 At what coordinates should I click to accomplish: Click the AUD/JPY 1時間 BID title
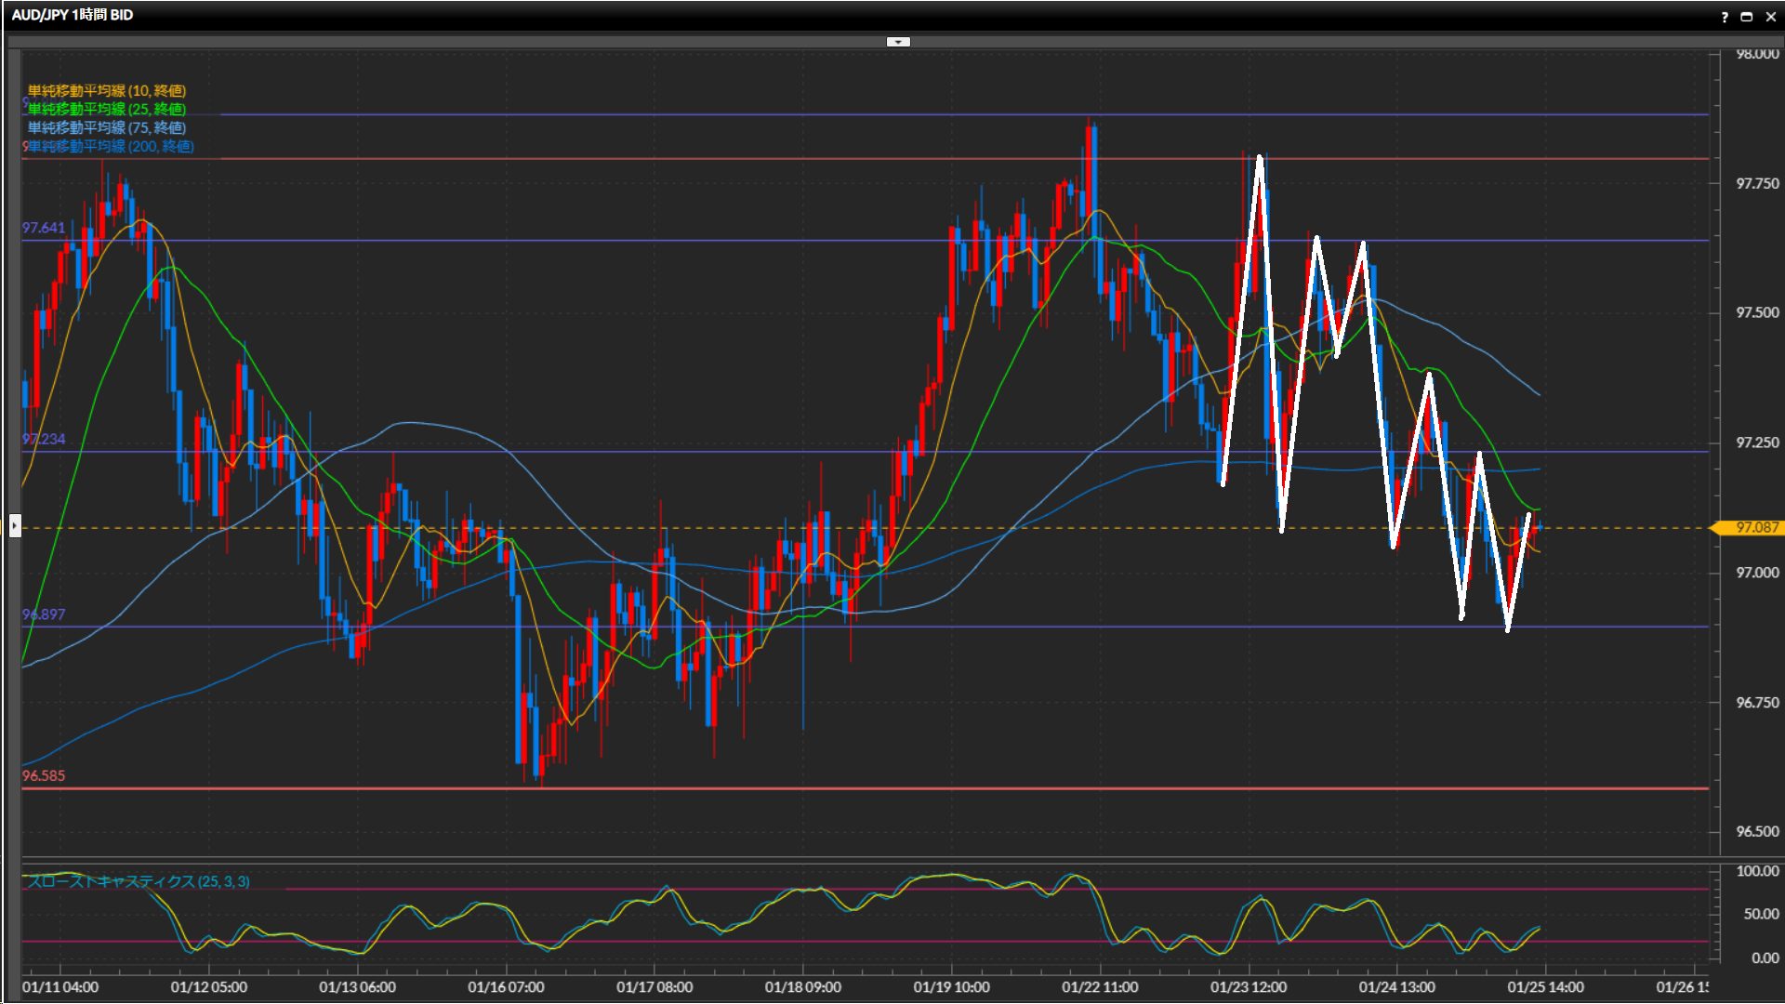coord(73,15)
